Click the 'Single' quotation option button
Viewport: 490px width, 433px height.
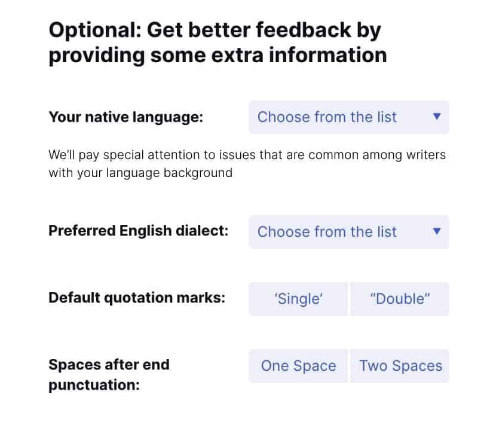(298, 298)
